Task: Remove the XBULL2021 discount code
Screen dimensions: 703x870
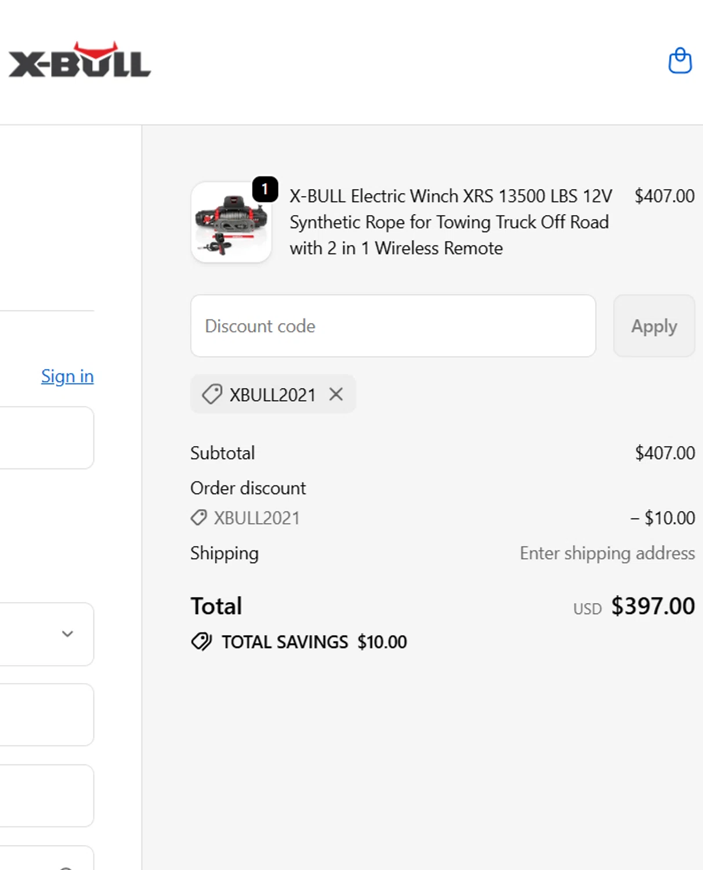Action: (336, 394)
